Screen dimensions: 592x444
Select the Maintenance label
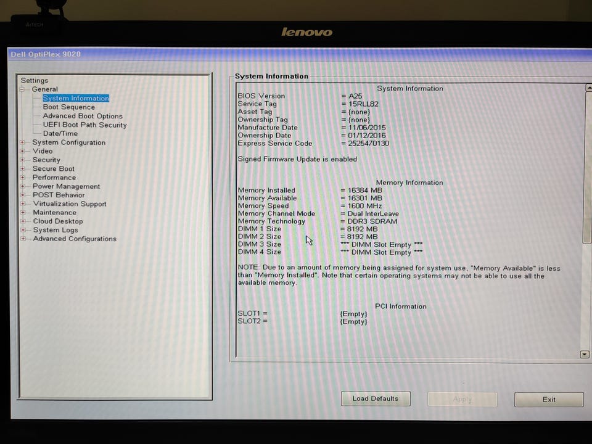[54, 213]
